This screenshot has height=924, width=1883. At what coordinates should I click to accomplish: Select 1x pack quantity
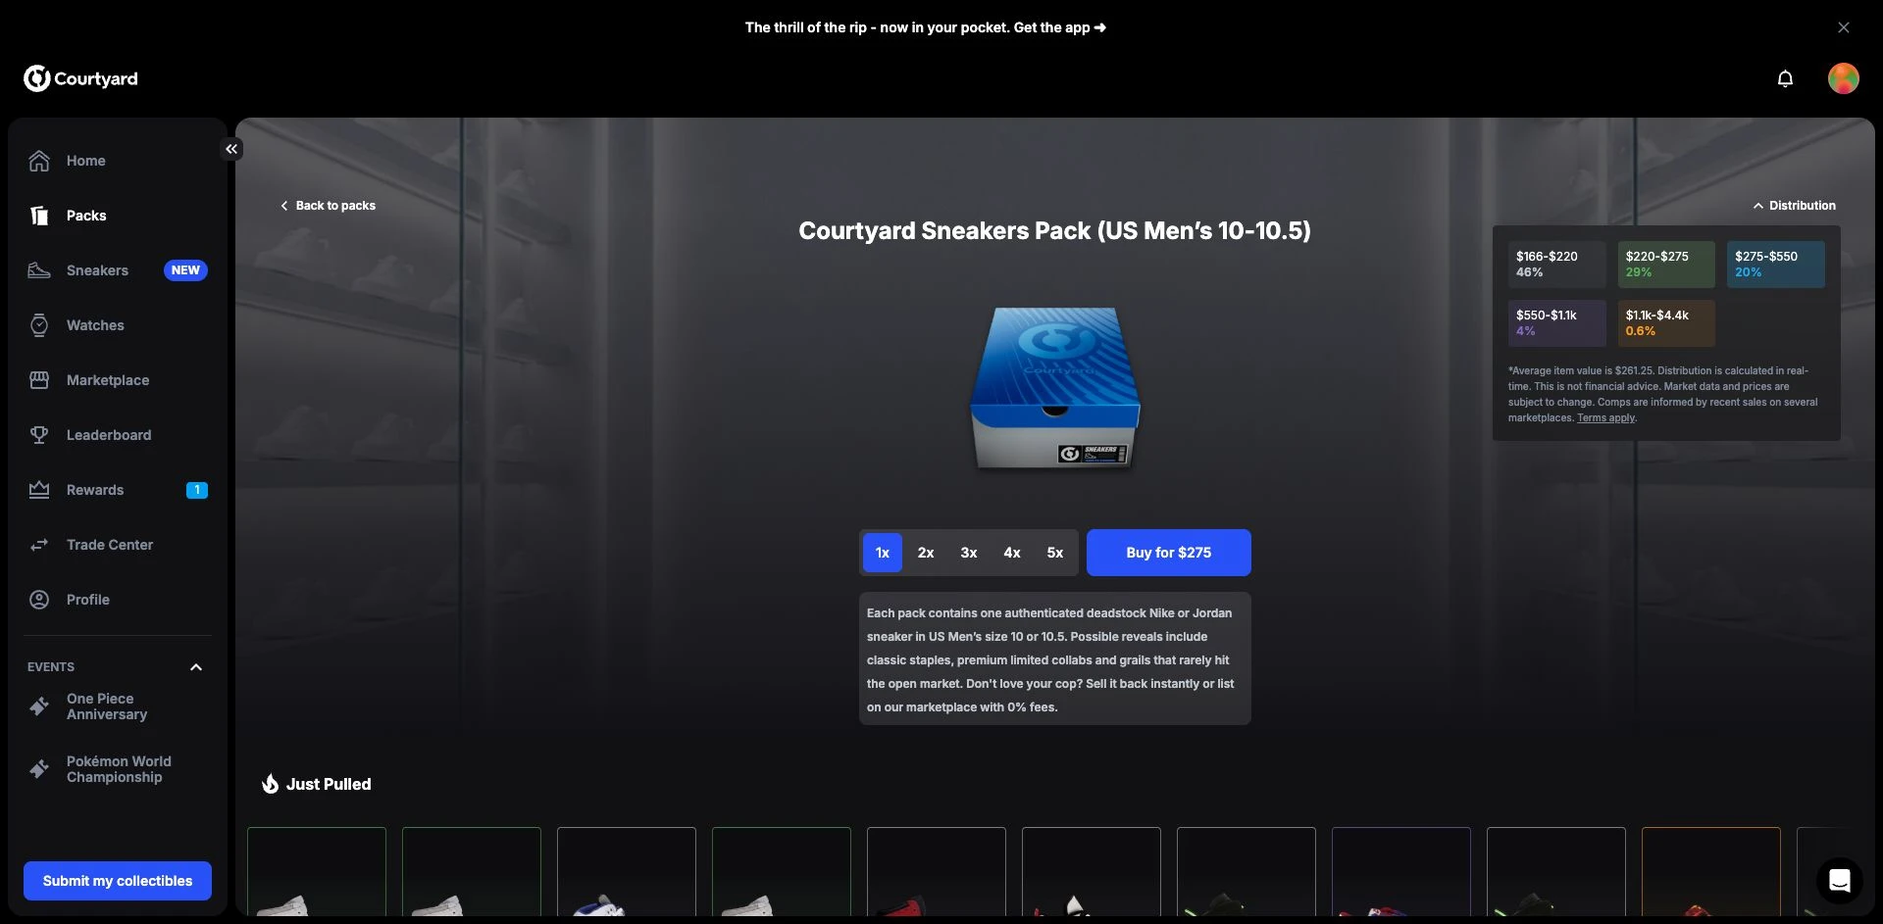pos(883,553)
